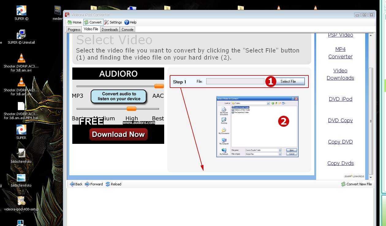Select the videora-ipod-408-setup desktop icon
Image resolution: width=386 pixels, height=226 pixels.
(21, 204)
